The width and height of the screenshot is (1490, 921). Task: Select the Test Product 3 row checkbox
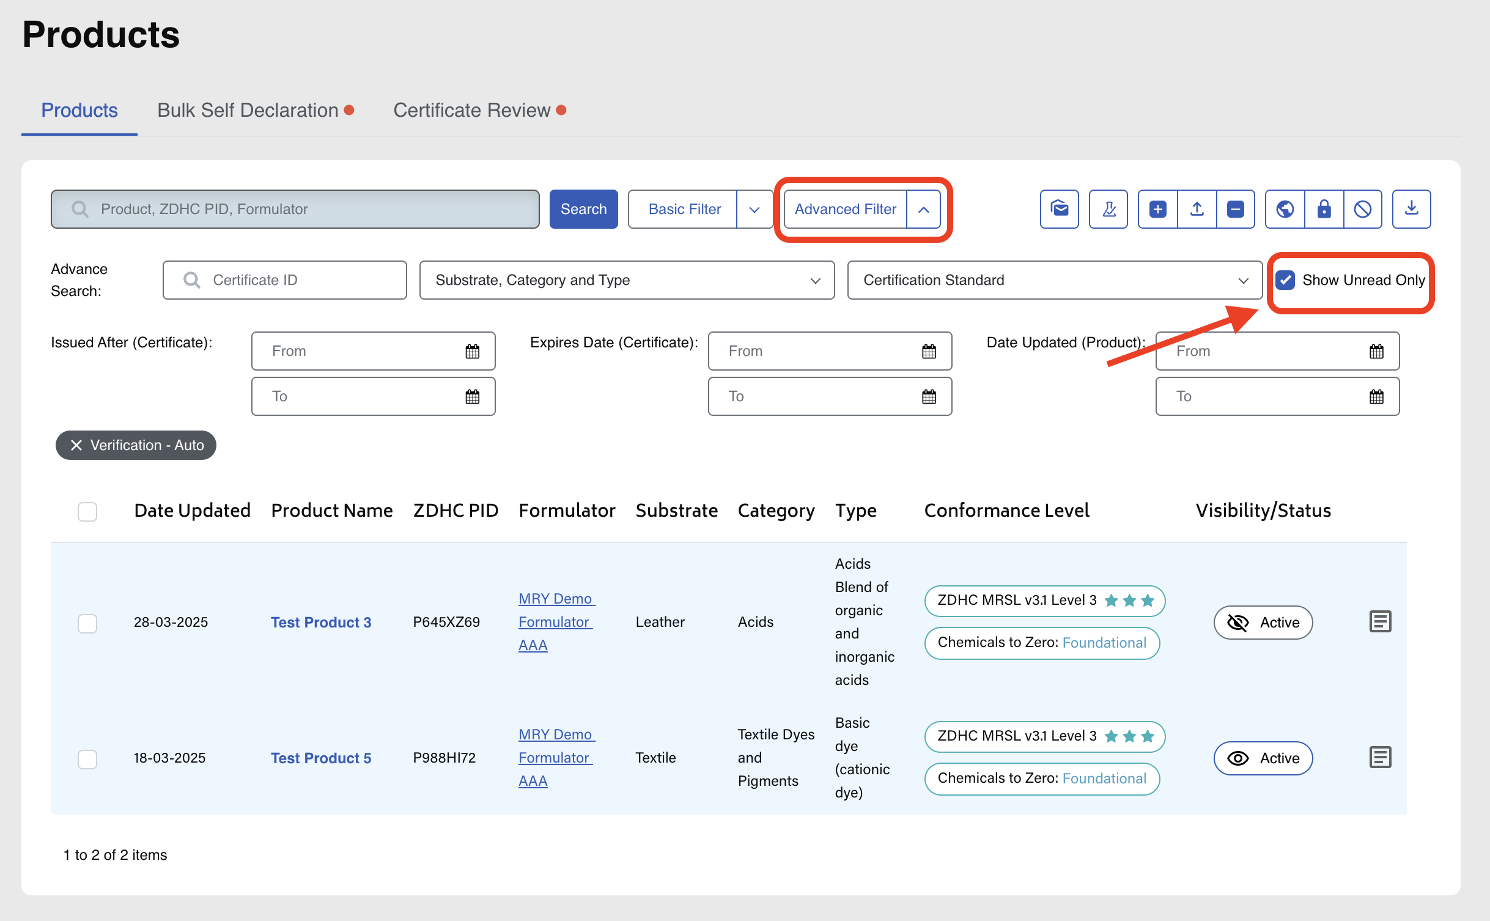click(x=87, y=623)
